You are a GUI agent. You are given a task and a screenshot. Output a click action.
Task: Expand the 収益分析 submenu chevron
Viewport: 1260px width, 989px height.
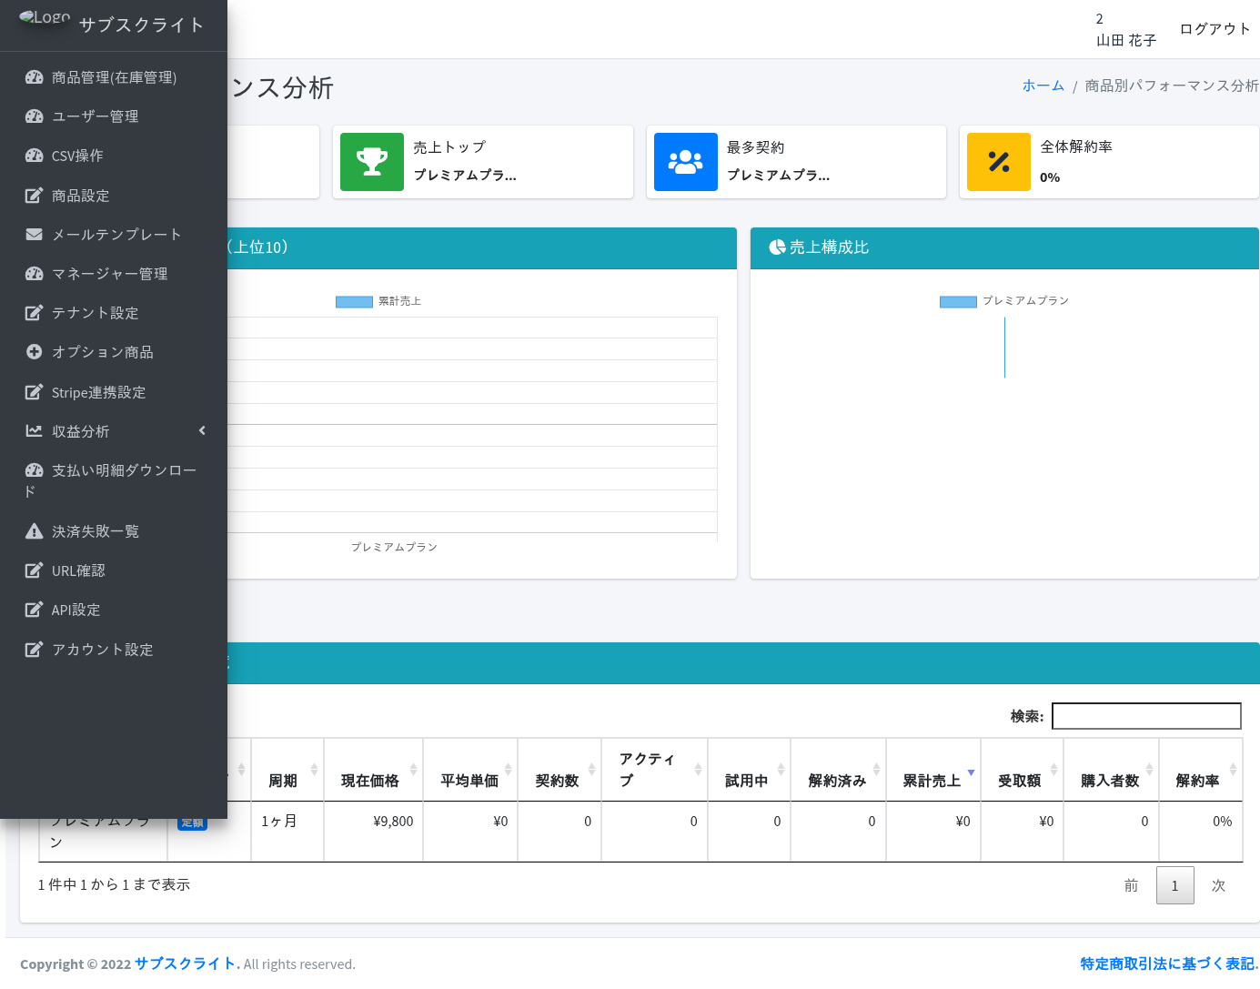(202, 431)
